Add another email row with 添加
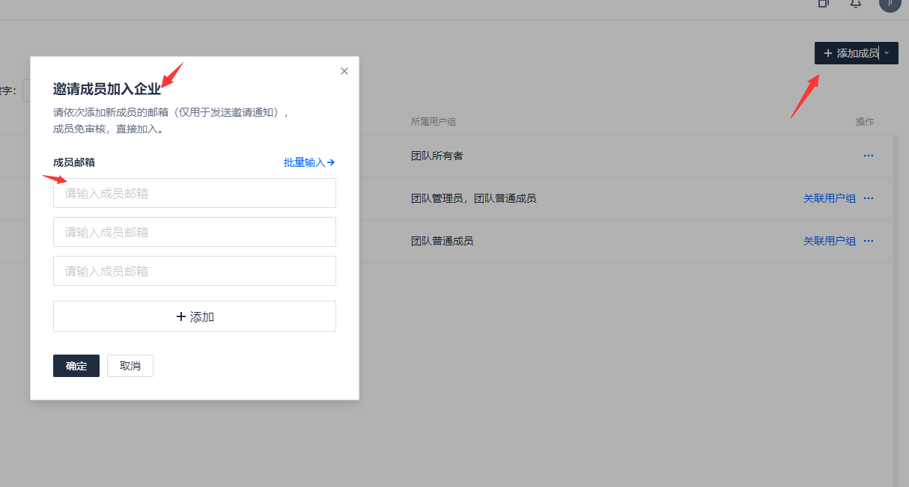The height and width of the screenshot is (487, 909). coord(195,316)
